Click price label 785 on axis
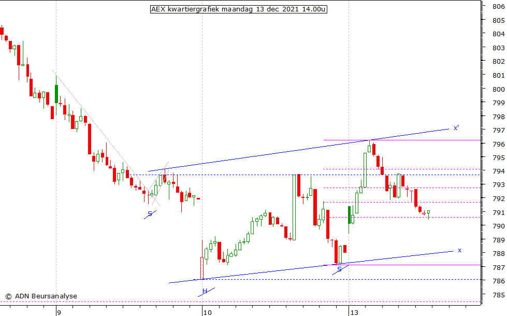 coord(498,295)
